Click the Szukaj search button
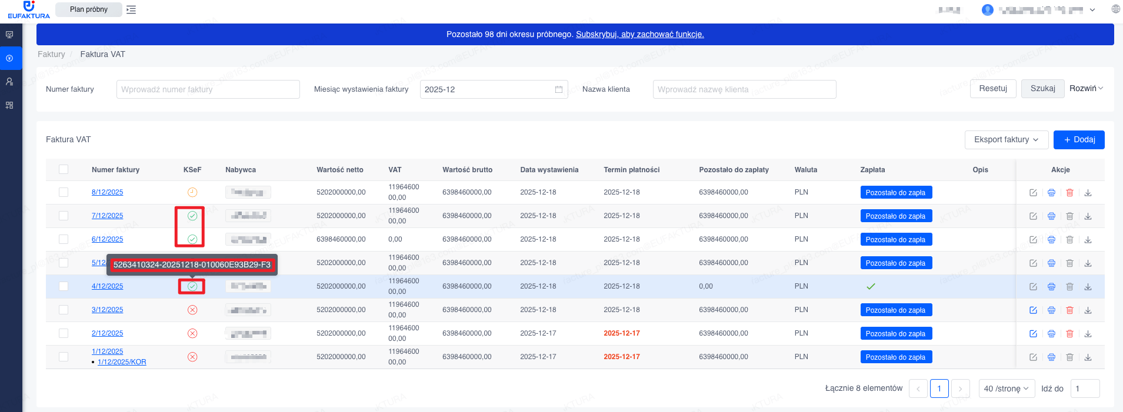 [x=1042, y=89]
